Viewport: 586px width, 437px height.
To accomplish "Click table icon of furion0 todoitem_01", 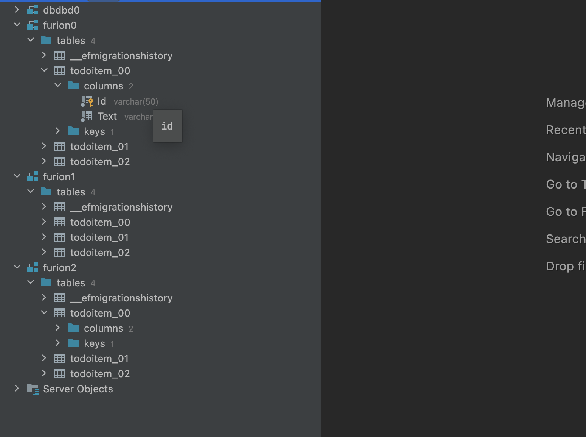I will tap(60, 147).
